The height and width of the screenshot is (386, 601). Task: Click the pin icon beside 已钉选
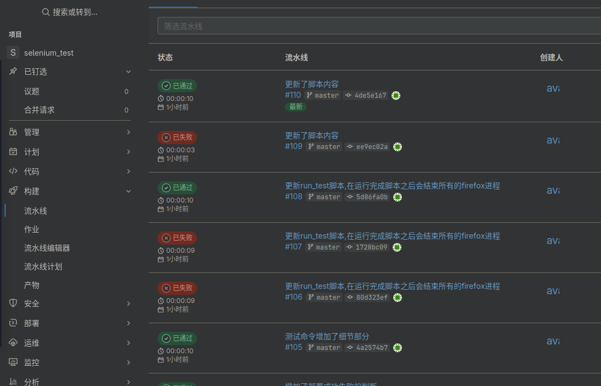point(13,71)
